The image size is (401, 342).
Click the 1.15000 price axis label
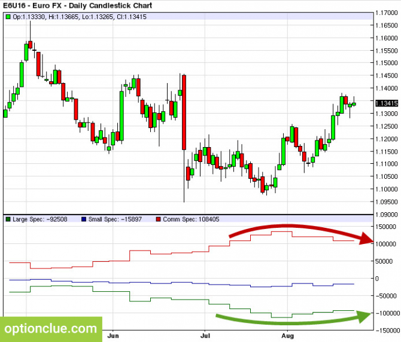click(x=387, y=63)
